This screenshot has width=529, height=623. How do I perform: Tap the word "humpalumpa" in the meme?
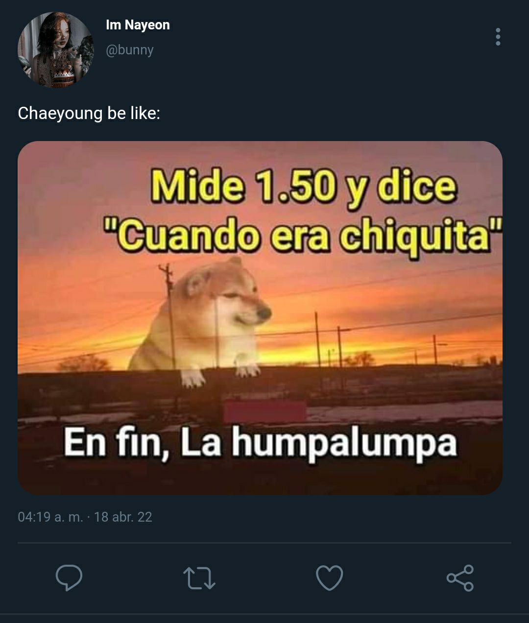[344, 442]
